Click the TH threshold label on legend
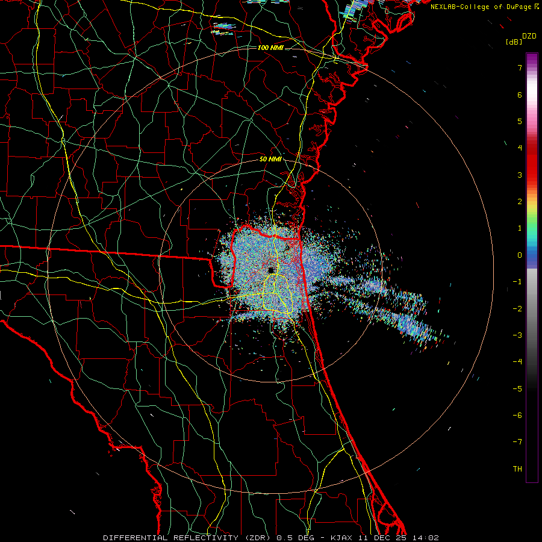 click(517, 469)
